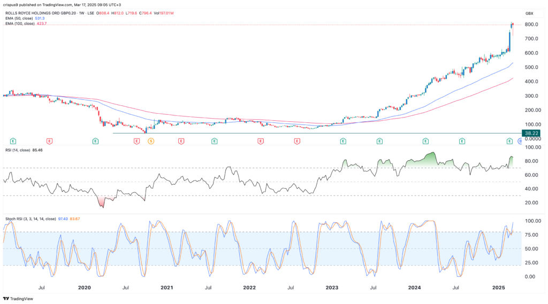Click the GBX currency label
The height and width of the screenshot is (304, 548).
[x=529, y=13]
